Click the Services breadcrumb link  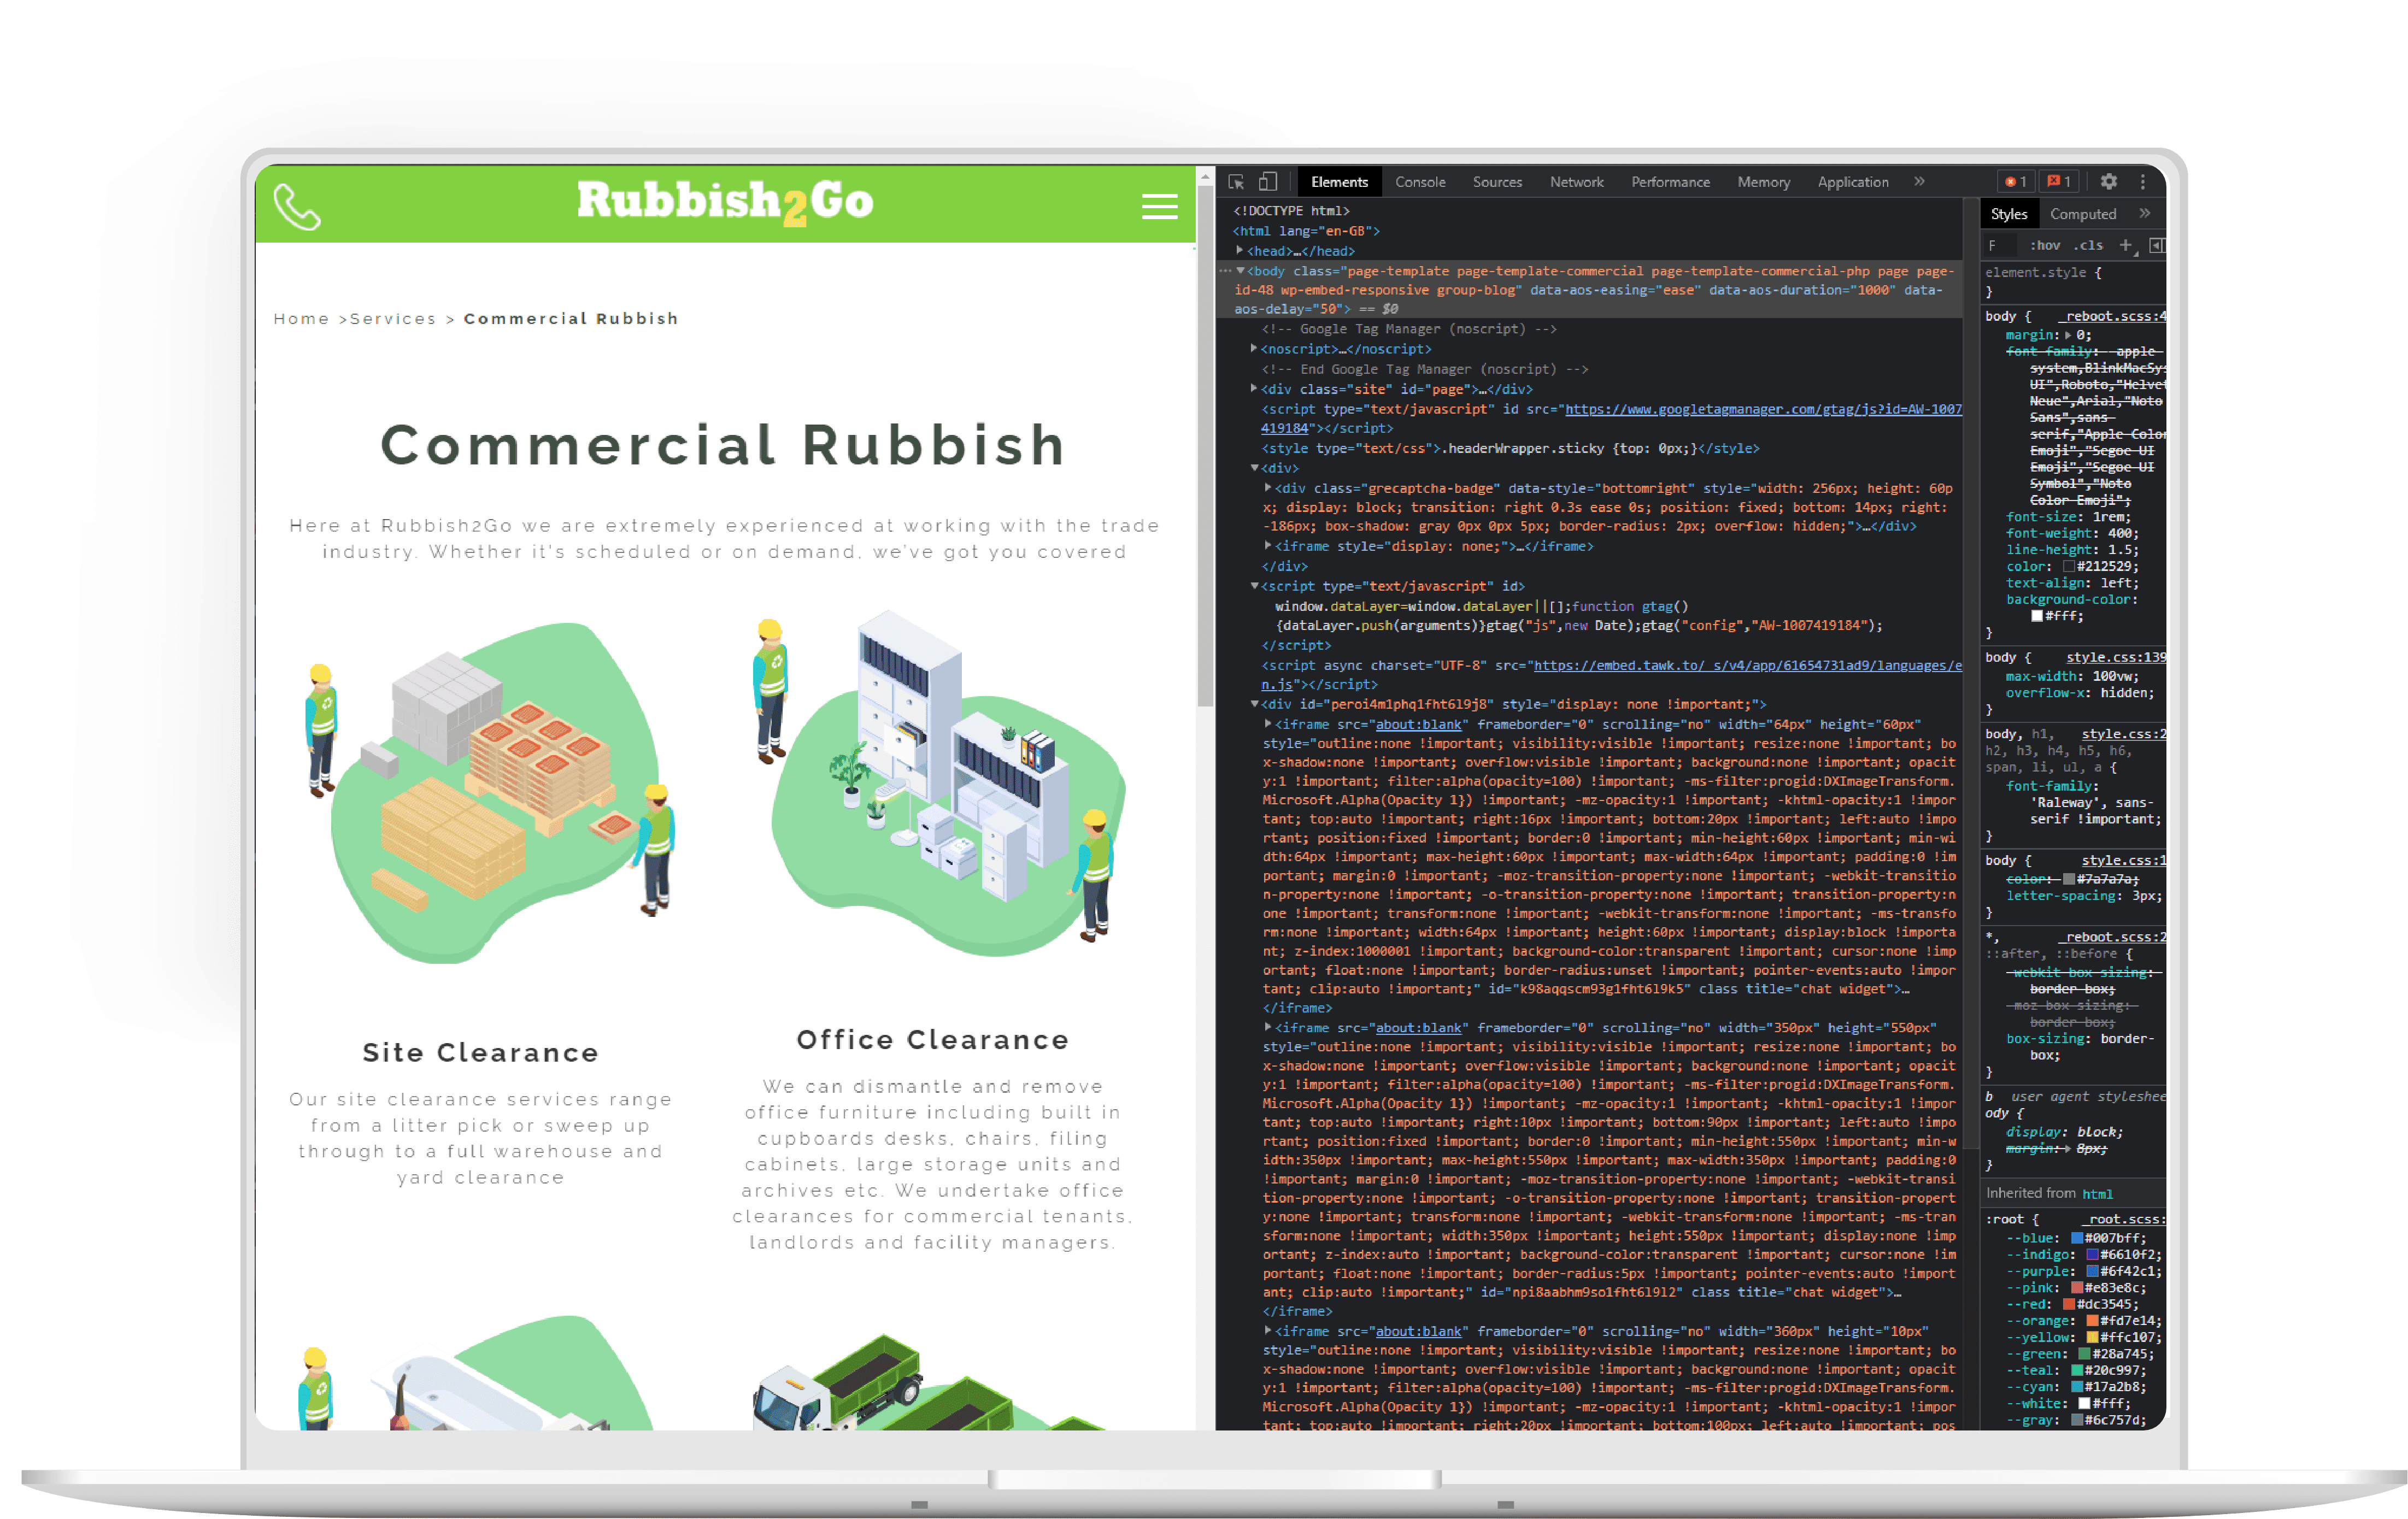[393, 319]
